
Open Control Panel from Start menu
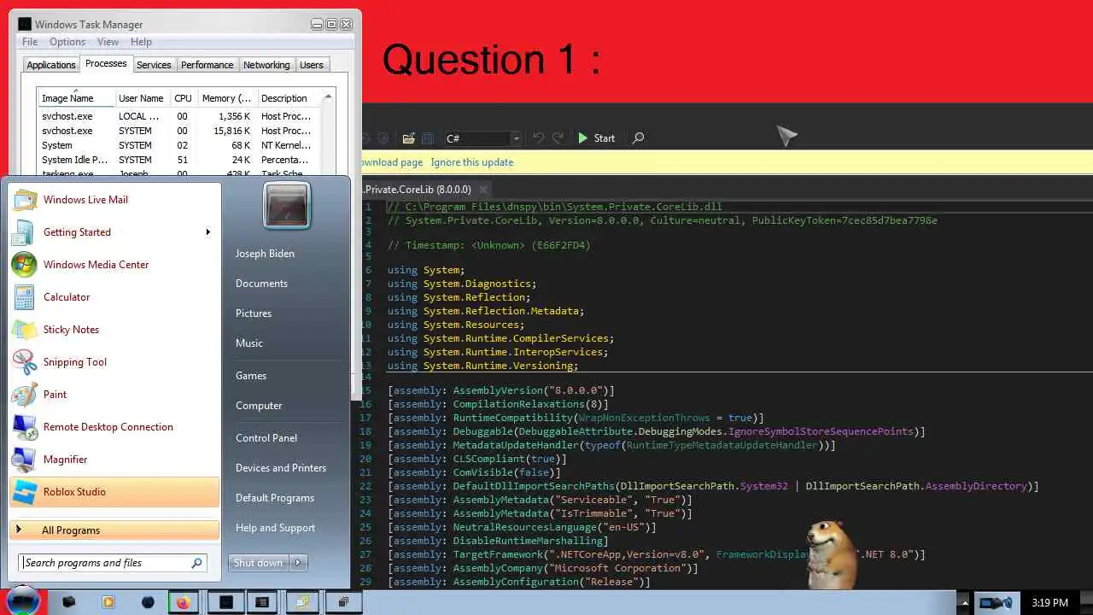pyautogui.click(x=266, y=438)
